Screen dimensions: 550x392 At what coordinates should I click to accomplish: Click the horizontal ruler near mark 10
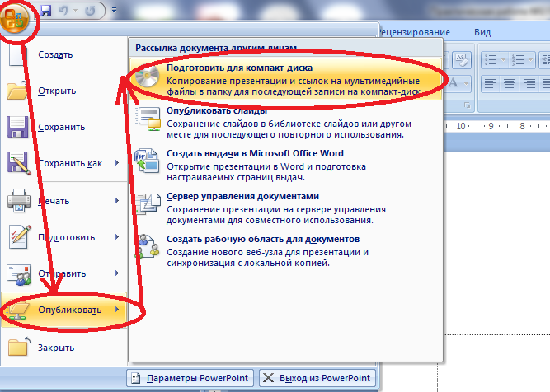pos(461,126)
